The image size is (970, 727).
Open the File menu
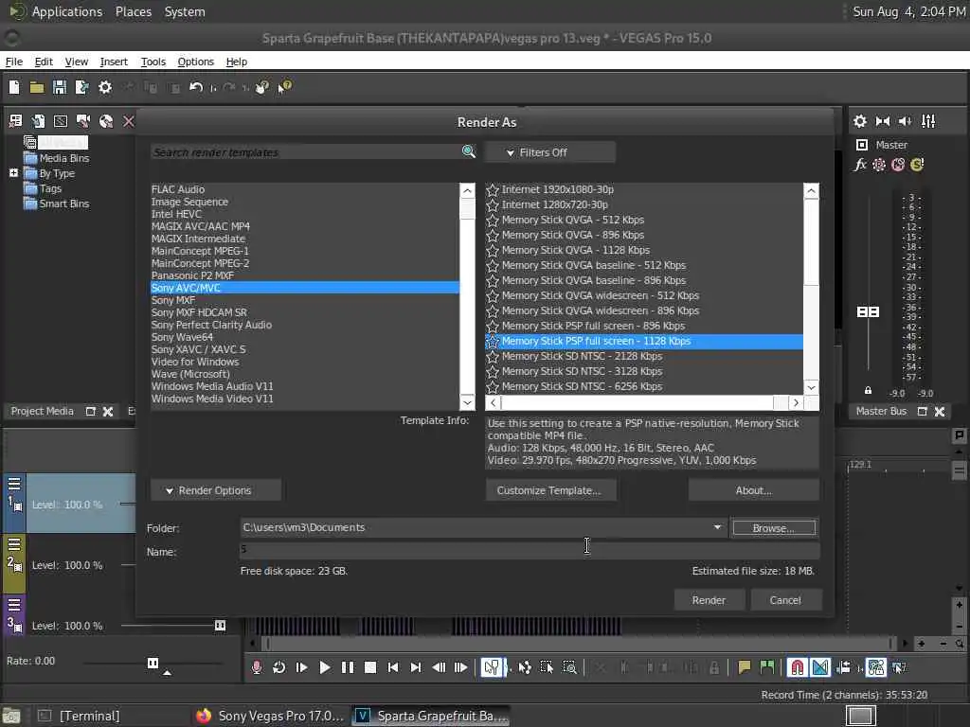pyautogui.click(x=13, y=62)
